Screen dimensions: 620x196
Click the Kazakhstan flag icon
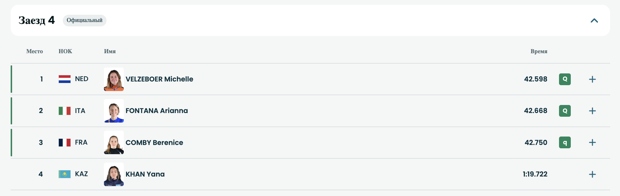(65, 174)
